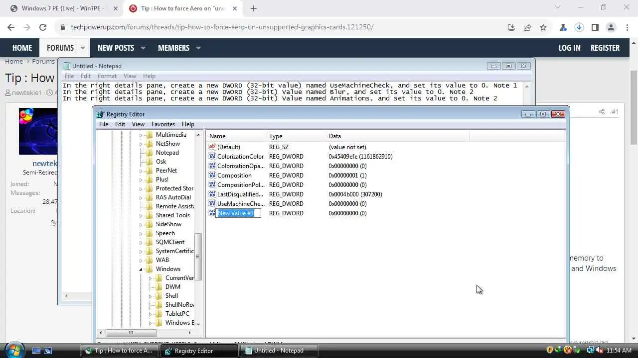This screenshot has width=638, height=358.
Task: Bookmark this page with the star icon
Action: [x=543, y=27]
